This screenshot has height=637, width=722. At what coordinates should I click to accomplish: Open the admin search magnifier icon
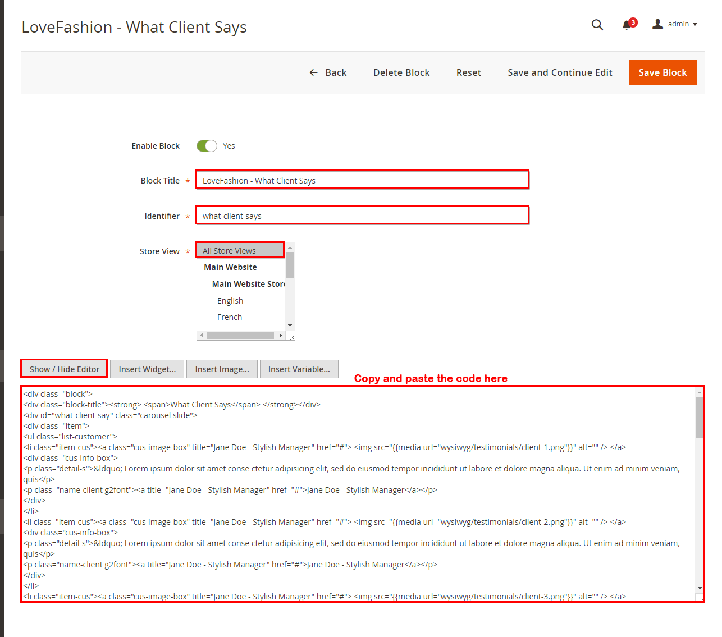(x=597, y=25)
